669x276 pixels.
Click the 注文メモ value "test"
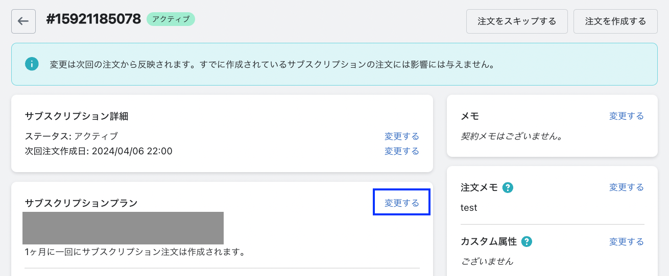(469, 208)
